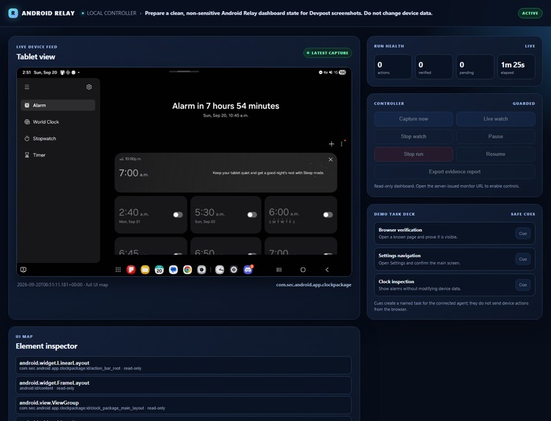Tap the Recents navigation button
Image resolution: width=551 pixels, height=421 pixels.
(279, 270)
